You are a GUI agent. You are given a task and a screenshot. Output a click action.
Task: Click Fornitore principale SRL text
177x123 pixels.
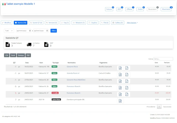click(x=76, y=100)
